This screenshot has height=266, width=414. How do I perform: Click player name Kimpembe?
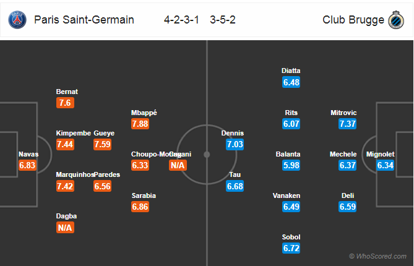tap(74, 133)
